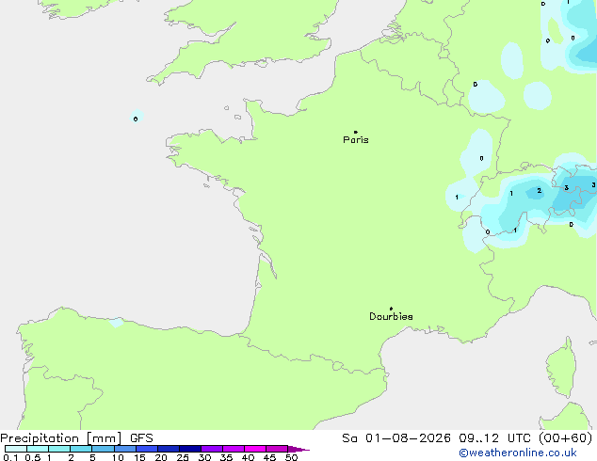Click the Paris city label
The image size is (597, 461).
356,140
